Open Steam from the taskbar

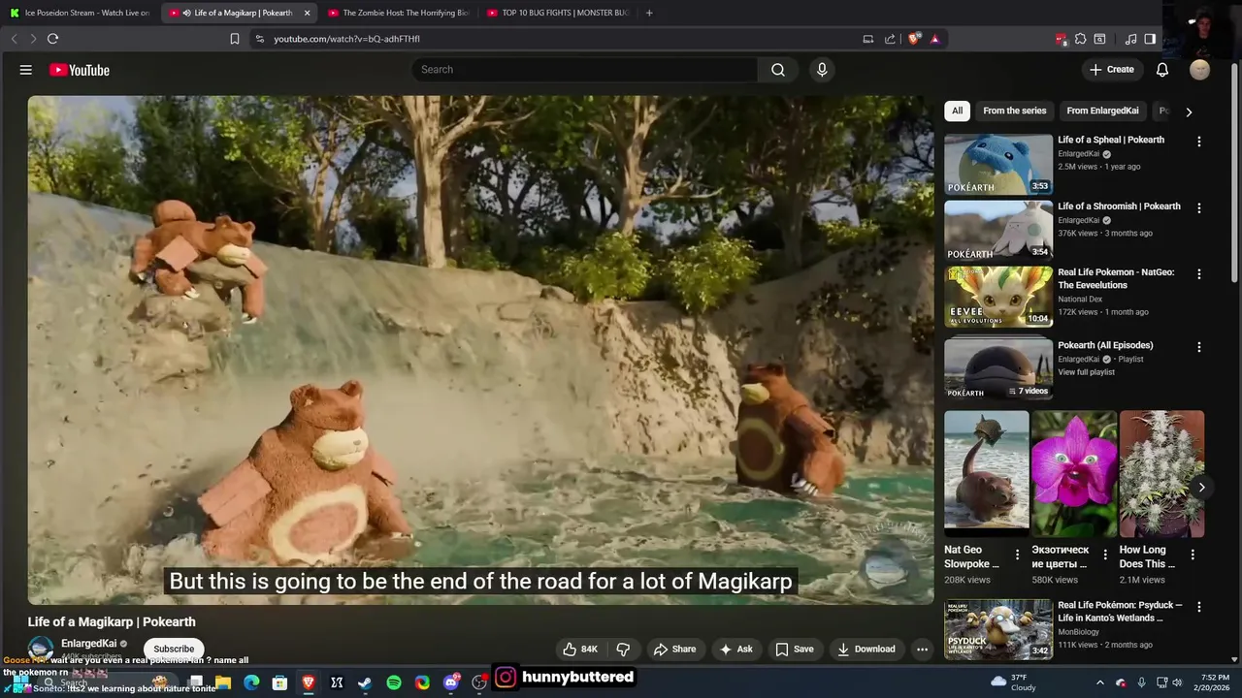click(365, 682)
